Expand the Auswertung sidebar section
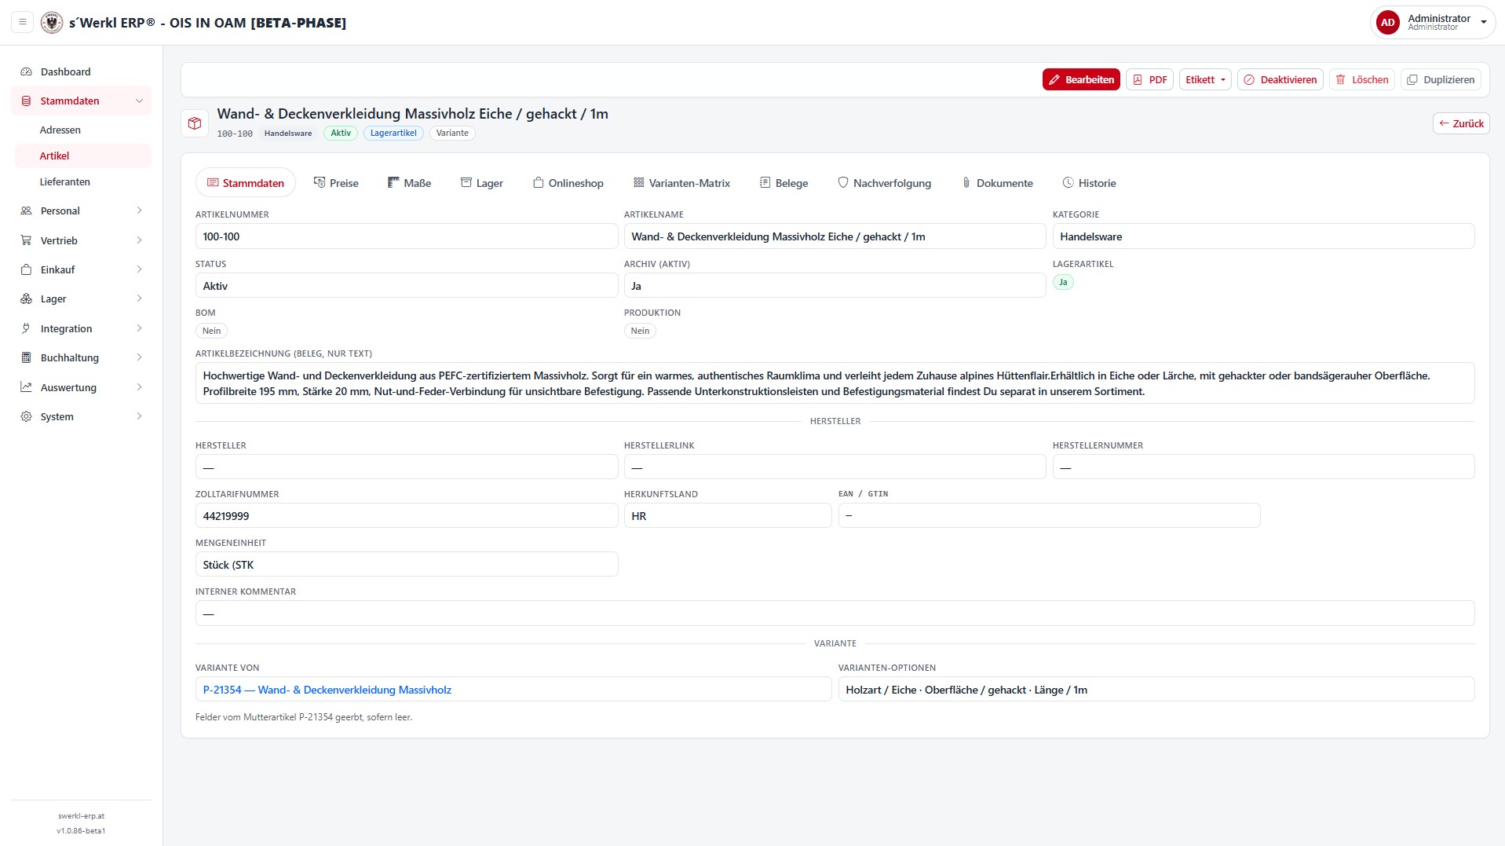Screen dimensions: 1505x846 [x=81, y=387]
